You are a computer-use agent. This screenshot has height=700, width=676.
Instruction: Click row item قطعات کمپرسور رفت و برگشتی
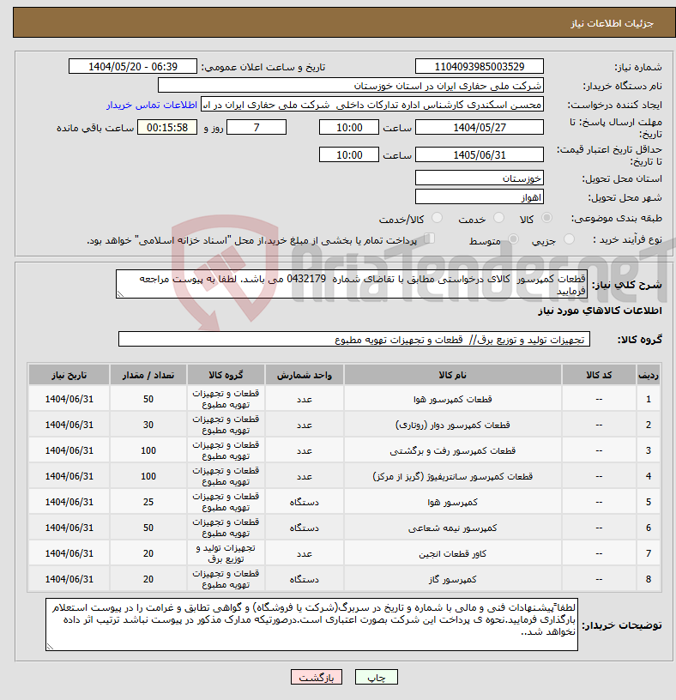(x=453, y=451)
